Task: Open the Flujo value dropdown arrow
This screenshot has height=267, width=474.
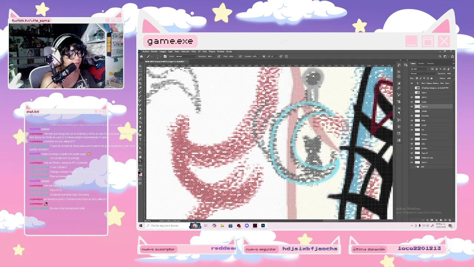Action: 236,56
